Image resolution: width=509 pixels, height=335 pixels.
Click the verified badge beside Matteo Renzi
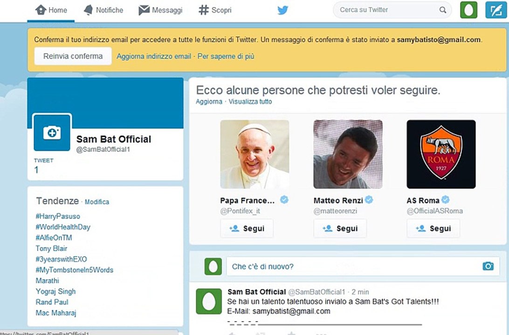pyautogui.click(x=369, y=200)
